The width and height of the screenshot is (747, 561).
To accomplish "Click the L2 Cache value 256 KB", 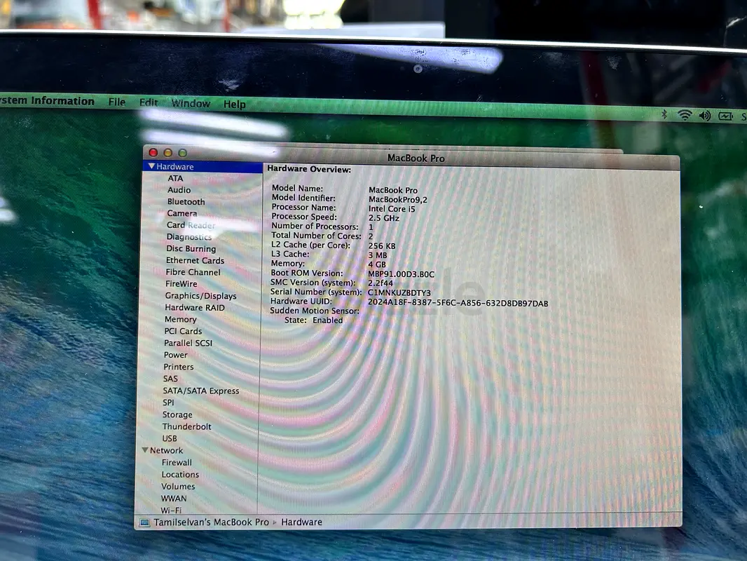I will tap(382, 246).
